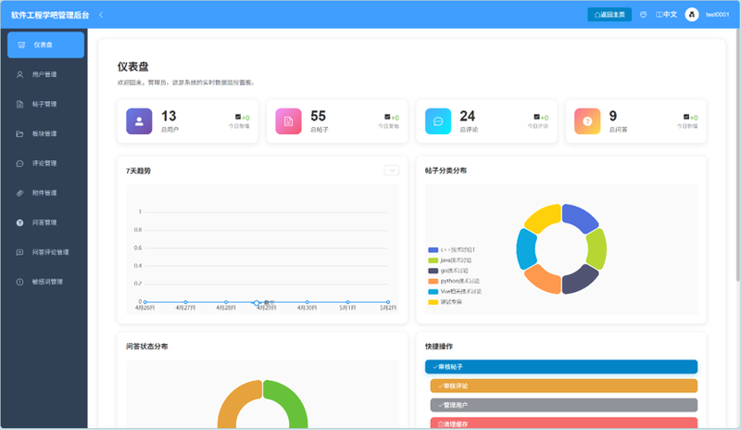Click the 软件工程学吧管理后台 title
741x430 pixels.
coord(50,15)
